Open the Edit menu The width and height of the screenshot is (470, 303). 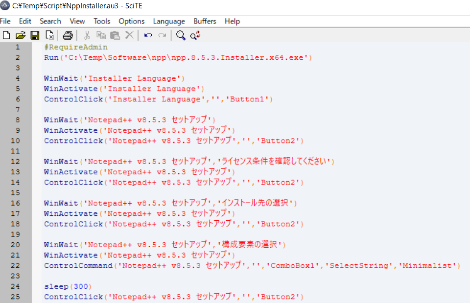pyautogui.click(x=25, y=21)
